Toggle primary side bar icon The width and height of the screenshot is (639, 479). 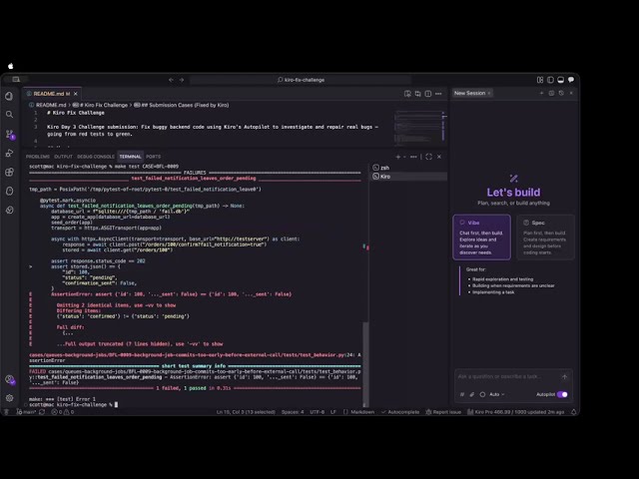pyautogui.click(x=550, y=80)
